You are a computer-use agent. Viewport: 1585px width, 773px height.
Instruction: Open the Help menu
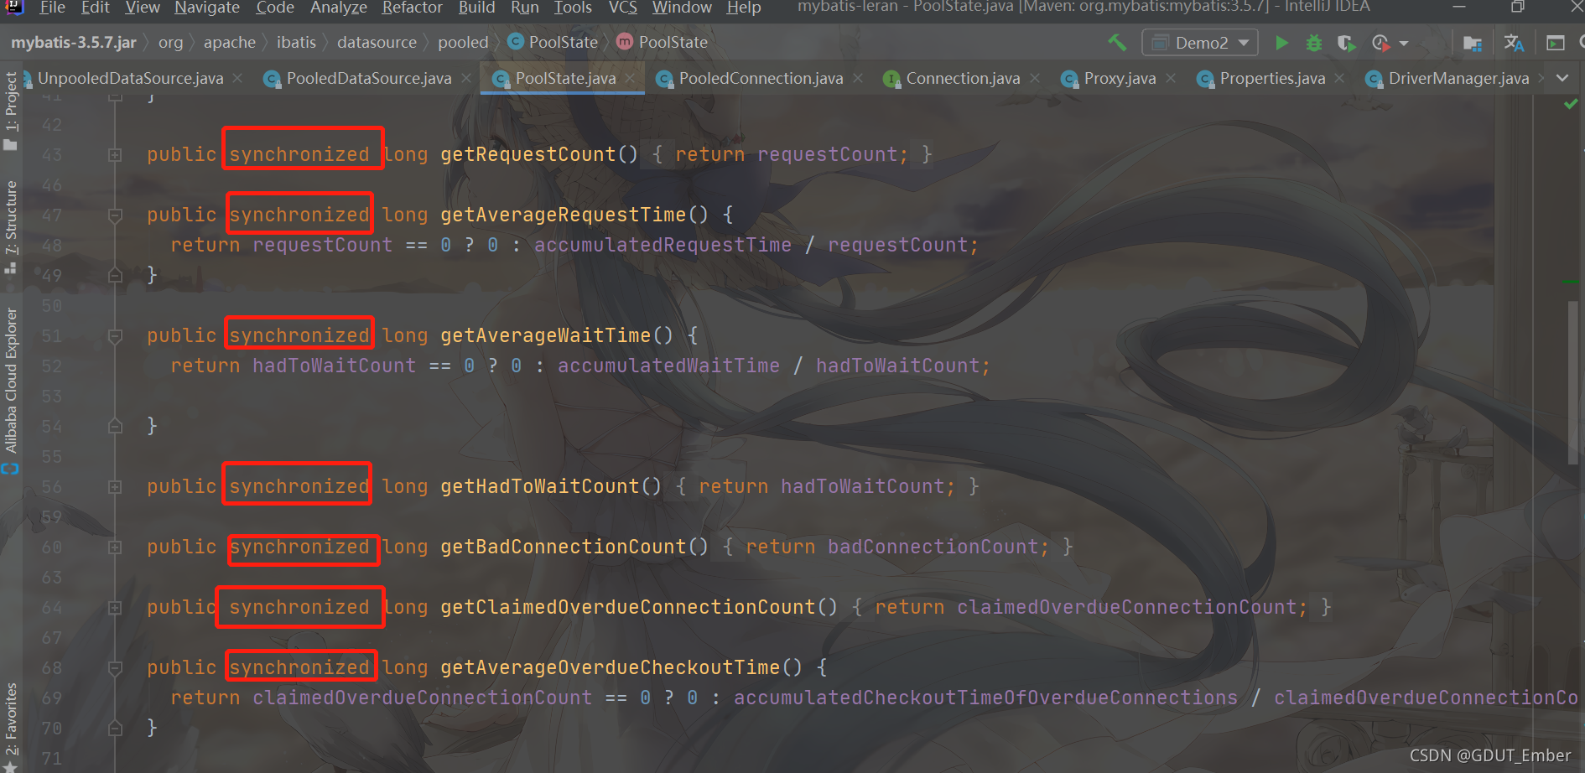(x=743, y=8)
